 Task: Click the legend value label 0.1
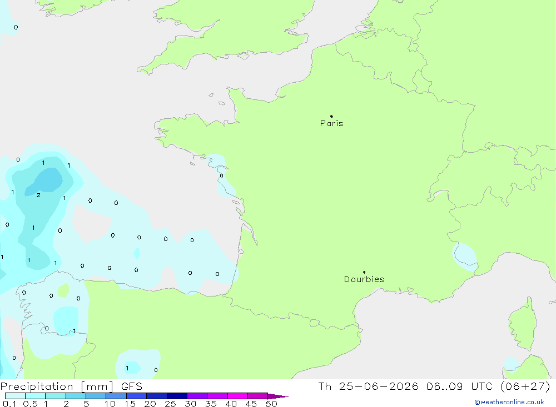click(x=9, y=404)
